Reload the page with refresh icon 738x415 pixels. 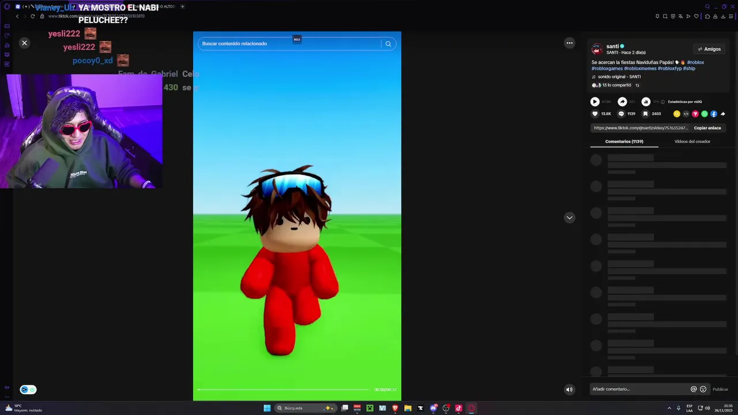[x=32, y=16]
